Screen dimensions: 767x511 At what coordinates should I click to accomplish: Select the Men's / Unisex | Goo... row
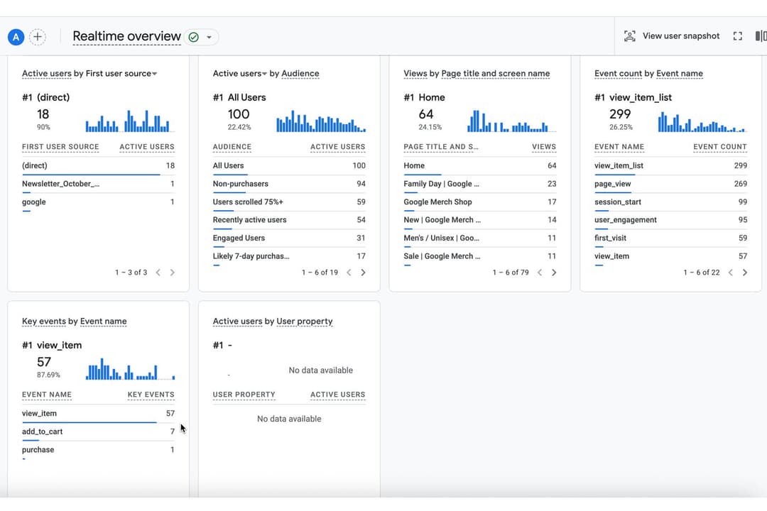tap(480, 238)
